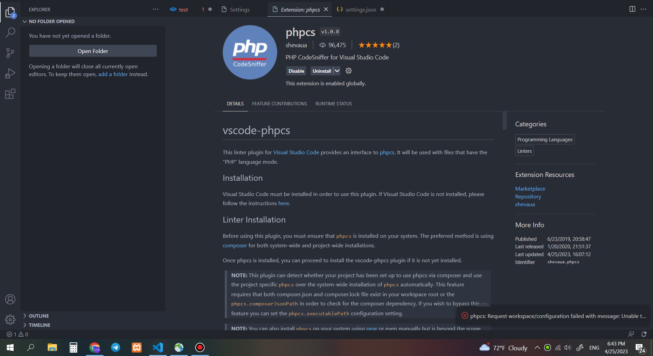
Task: Open the weather widget showing 72°F Cloudy
Action: tap(503, 348)
